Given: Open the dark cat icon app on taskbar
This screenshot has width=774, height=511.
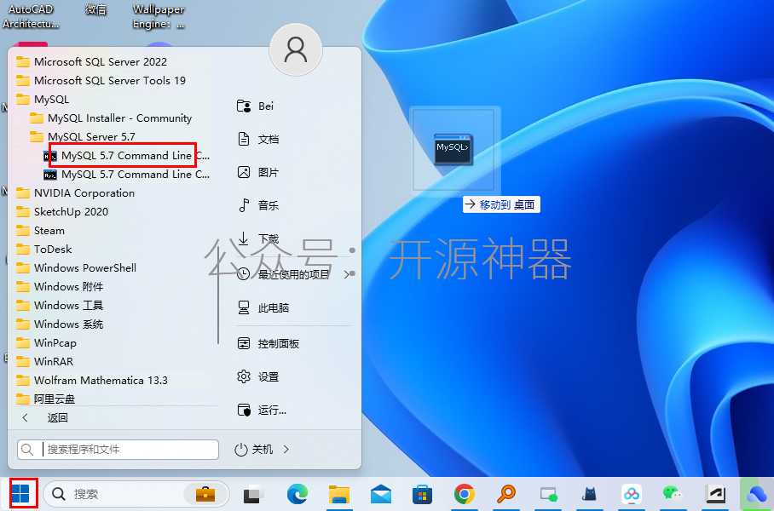Looking at the screenshot, I should tap(589, 494).
